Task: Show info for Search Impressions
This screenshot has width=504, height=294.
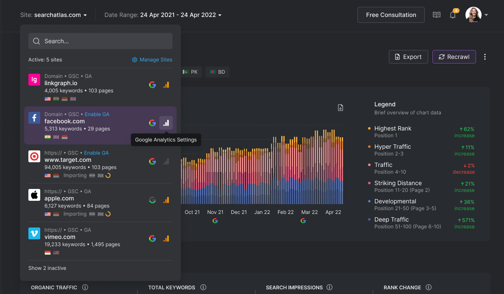Action: [330, 287]
